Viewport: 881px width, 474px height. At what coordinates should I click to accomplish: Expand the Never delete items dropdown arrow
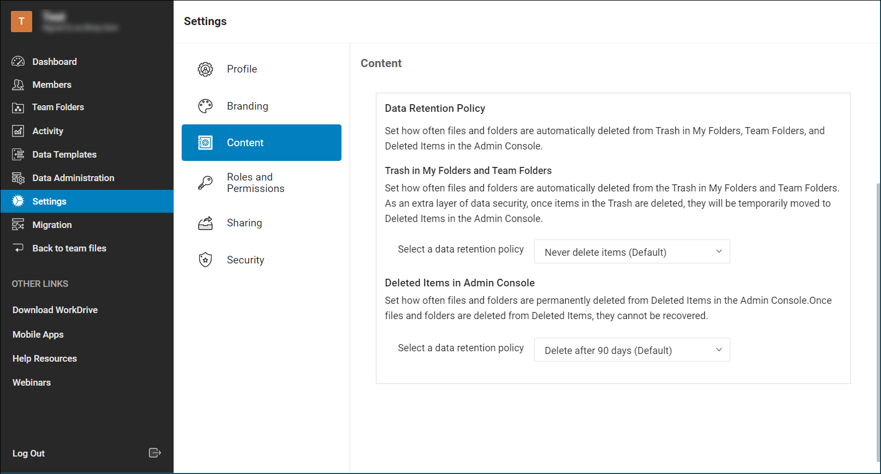(718, 251)
